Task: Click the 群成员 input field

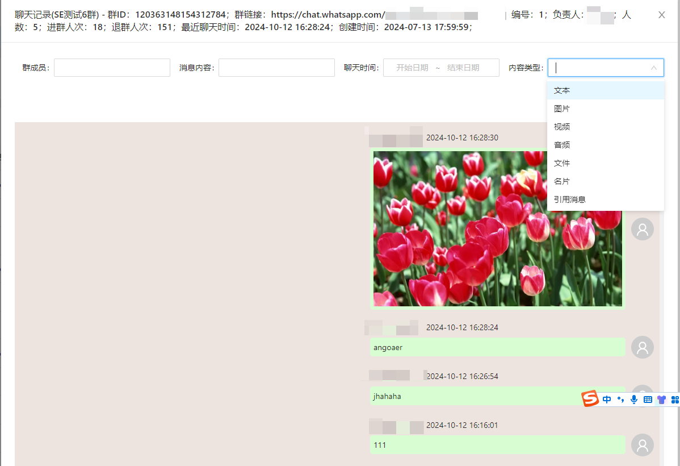Action: 112,68
